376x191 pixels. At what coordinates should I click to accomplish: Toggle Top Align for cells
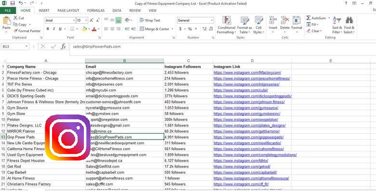point(106,20)
